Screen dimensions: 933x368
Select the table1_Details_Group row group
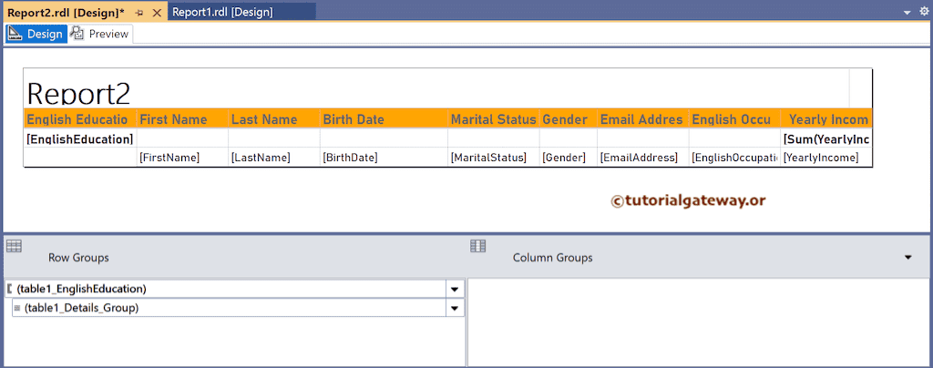(229, 308)
